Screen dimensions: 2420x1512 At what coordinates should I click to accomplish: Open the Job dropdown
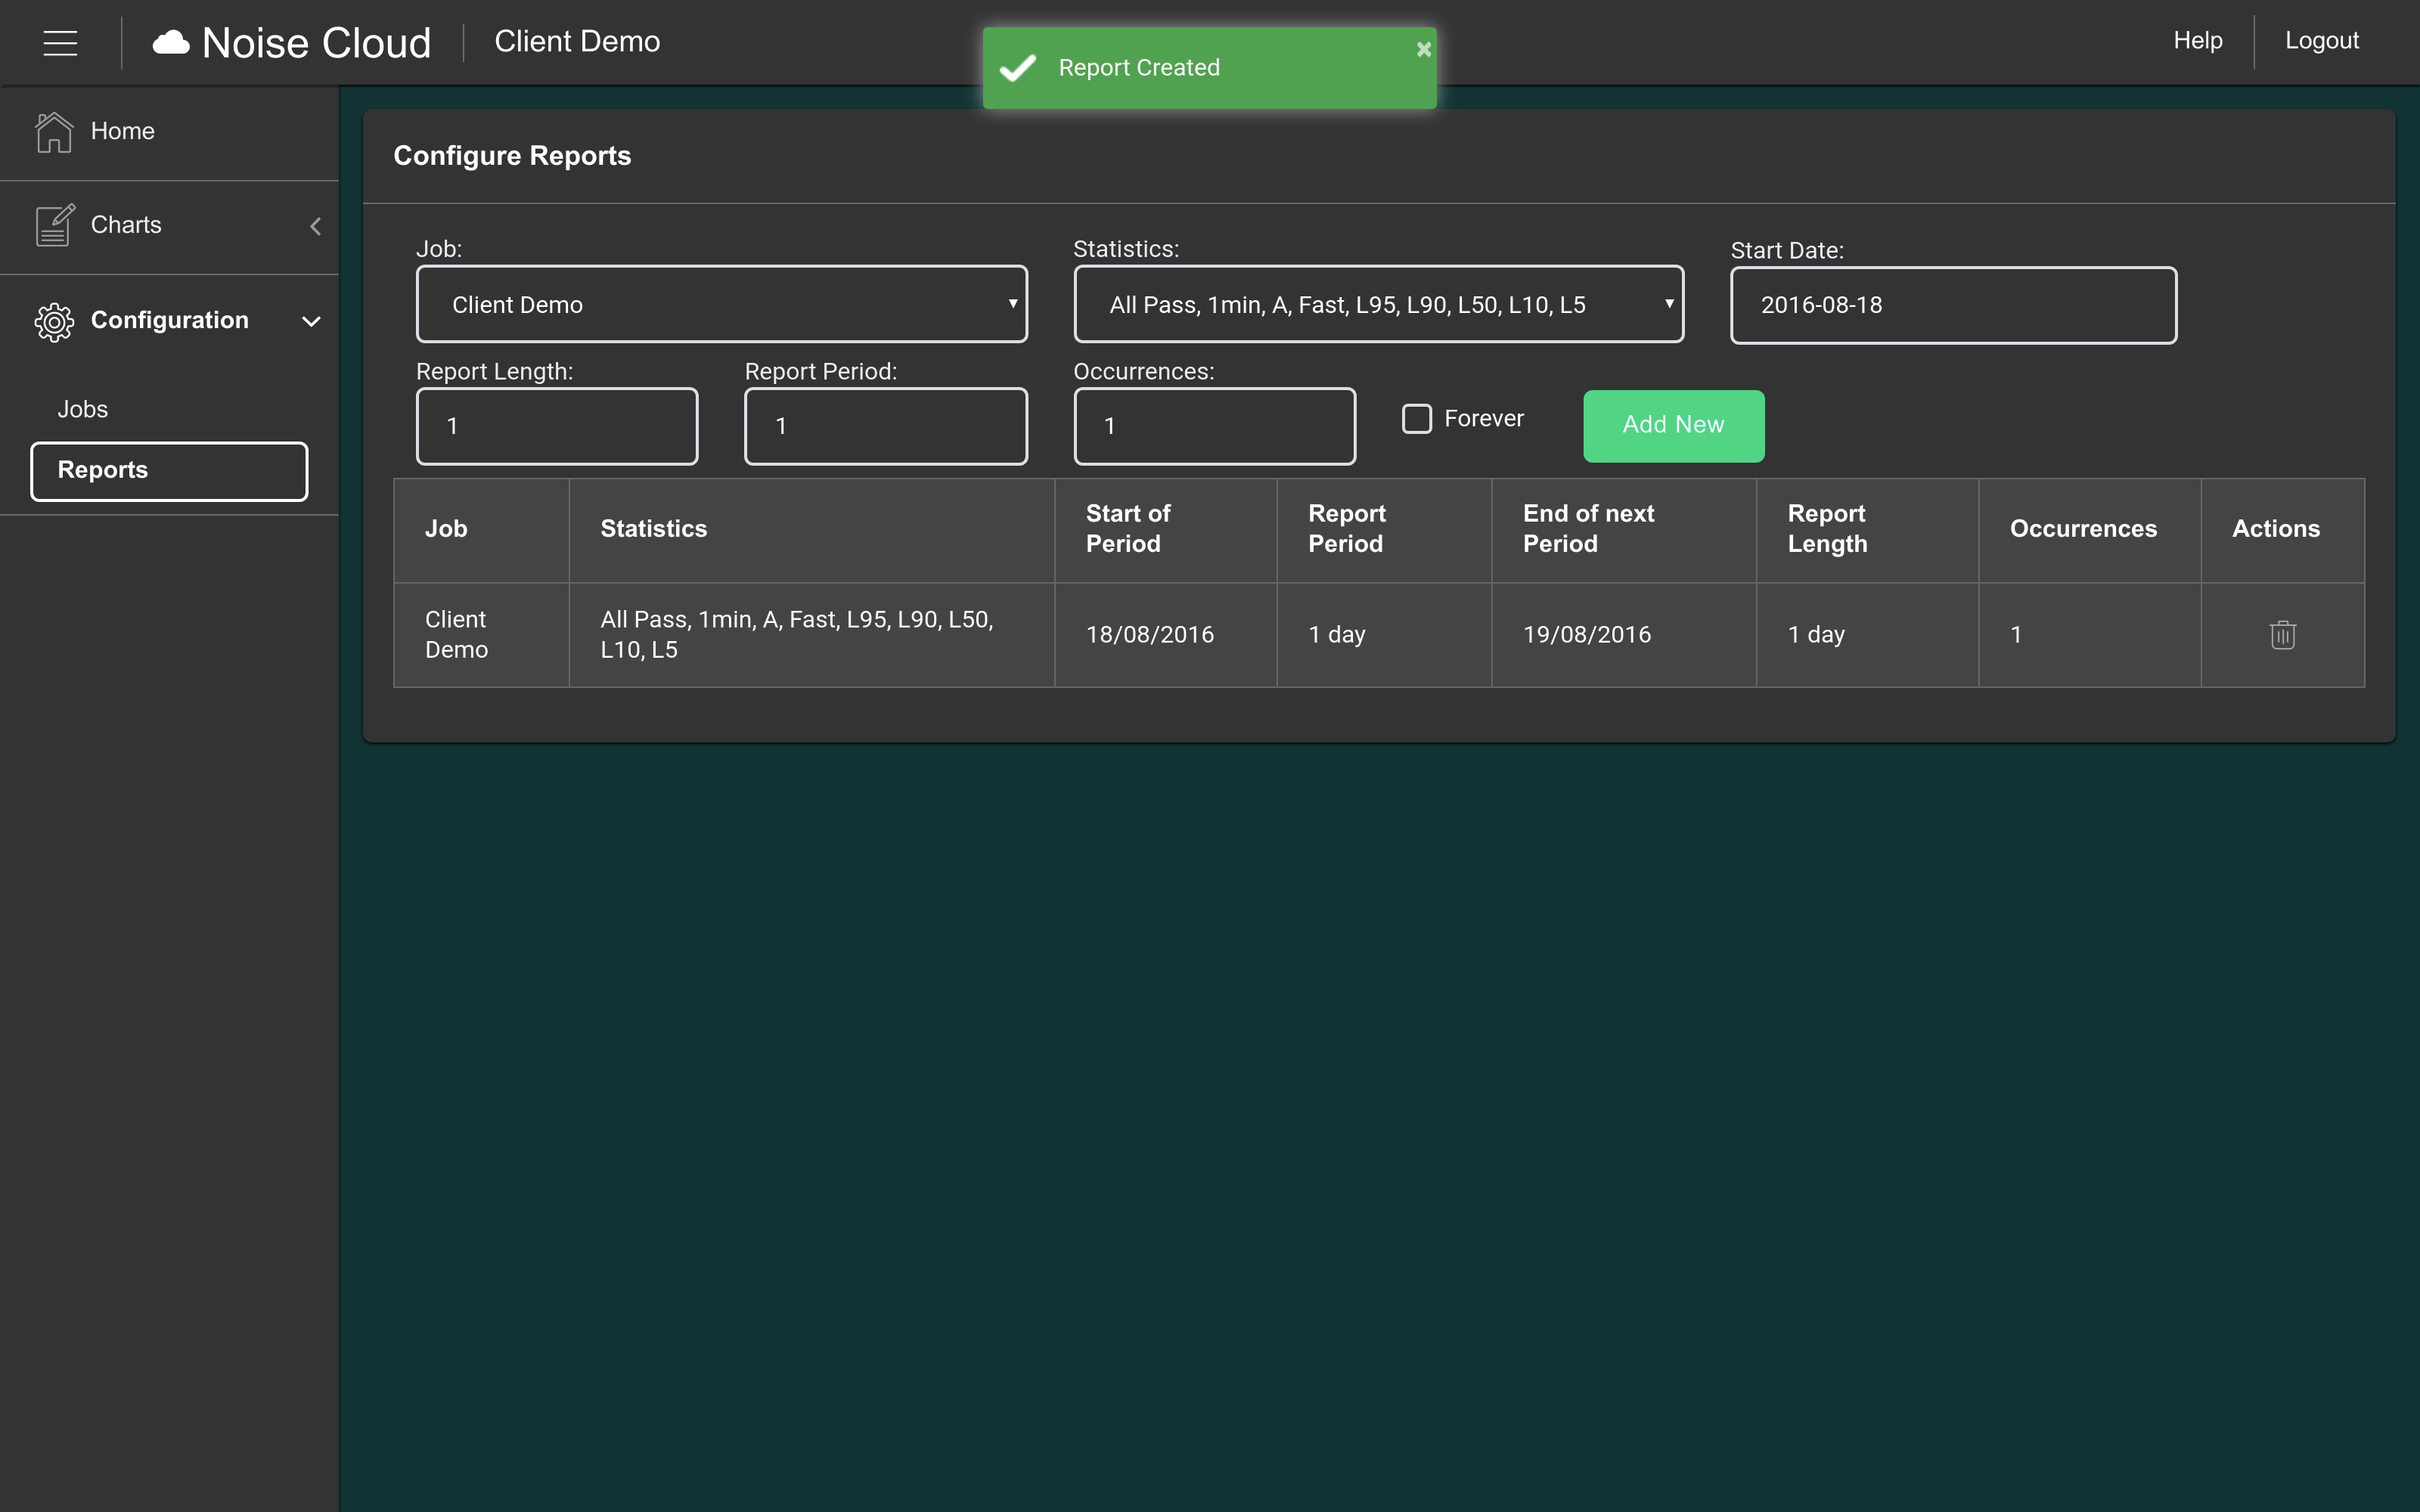(x=721, y=304)
